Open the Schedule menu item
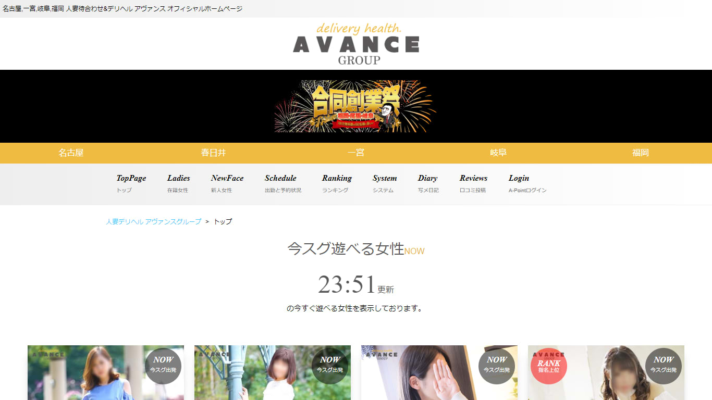This screenshot has height=400, width=712. coord(283,184)
